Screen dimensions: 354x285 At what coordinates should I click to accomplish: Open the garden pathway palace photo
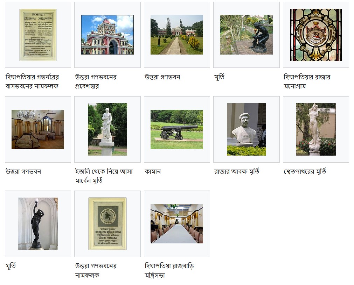point(177,35)
